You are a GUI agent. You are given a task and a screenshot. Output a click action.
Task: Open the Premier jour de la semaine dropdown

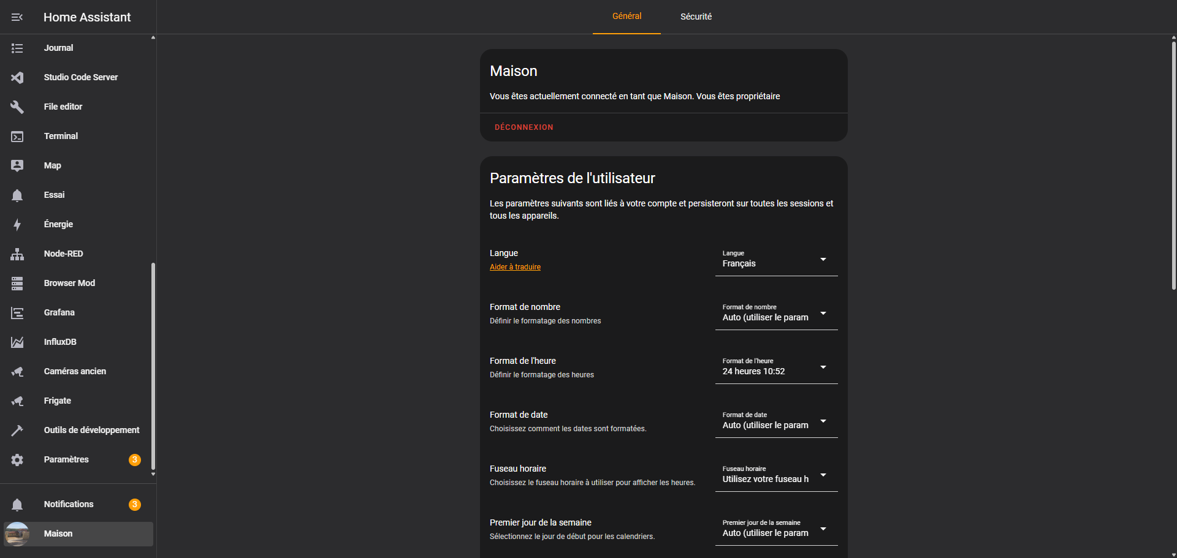[775, 529]
